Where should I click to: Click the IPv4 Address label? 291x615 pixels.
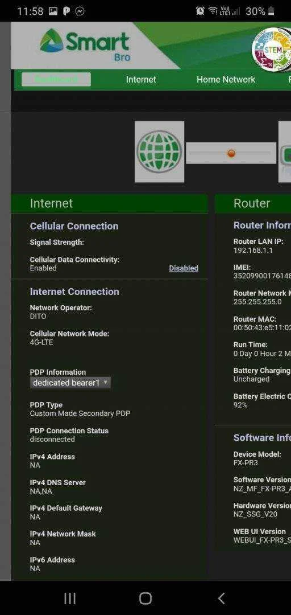coord(52,457)
